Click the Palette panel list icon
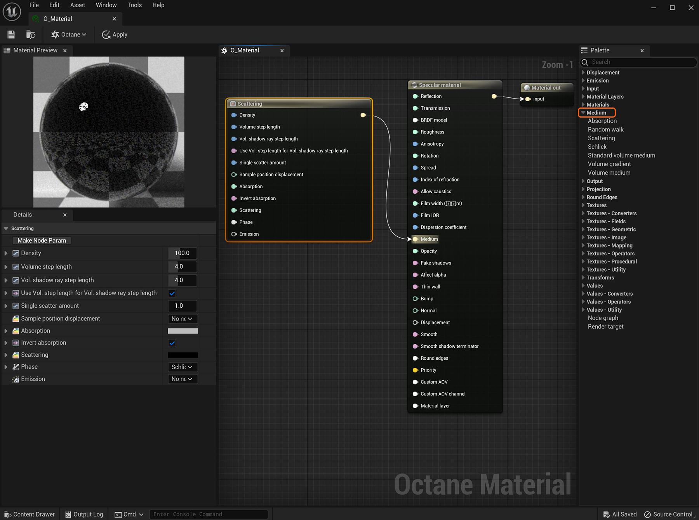This screenshot has height=520, width=699. pyautogui.click(x=584, y=50)
